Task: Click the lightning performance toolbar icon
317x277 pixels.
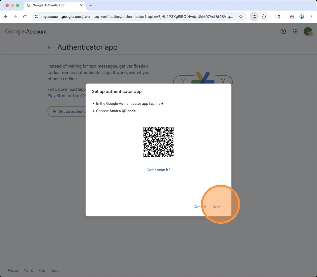Action: click(292, 17)
